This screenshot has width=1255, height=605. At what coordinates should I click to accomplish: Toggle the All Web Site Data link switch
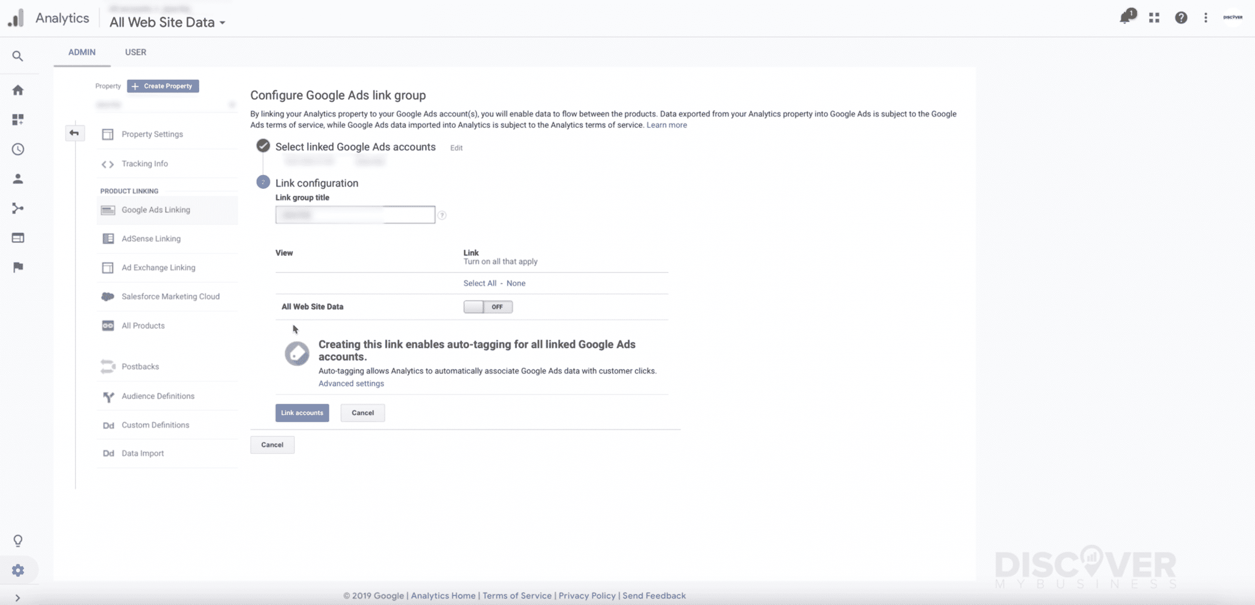[x=488, y=307]
